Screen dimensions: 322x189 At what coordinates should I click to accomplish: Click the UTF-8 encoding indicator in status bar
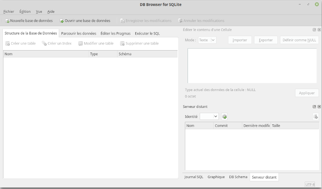click(x=310, y=185)
